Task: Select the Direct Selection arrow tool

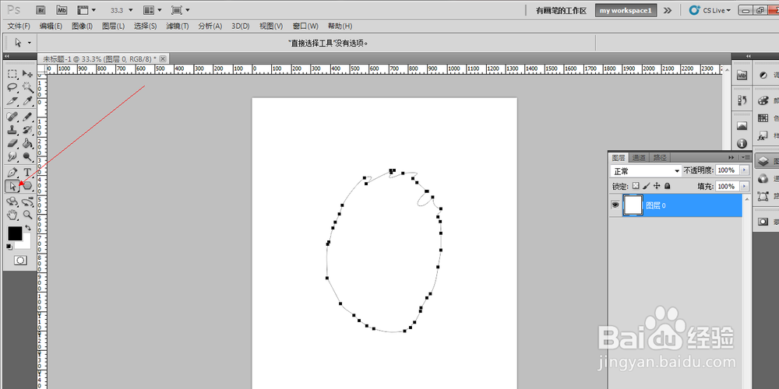Action: [12, 186]
